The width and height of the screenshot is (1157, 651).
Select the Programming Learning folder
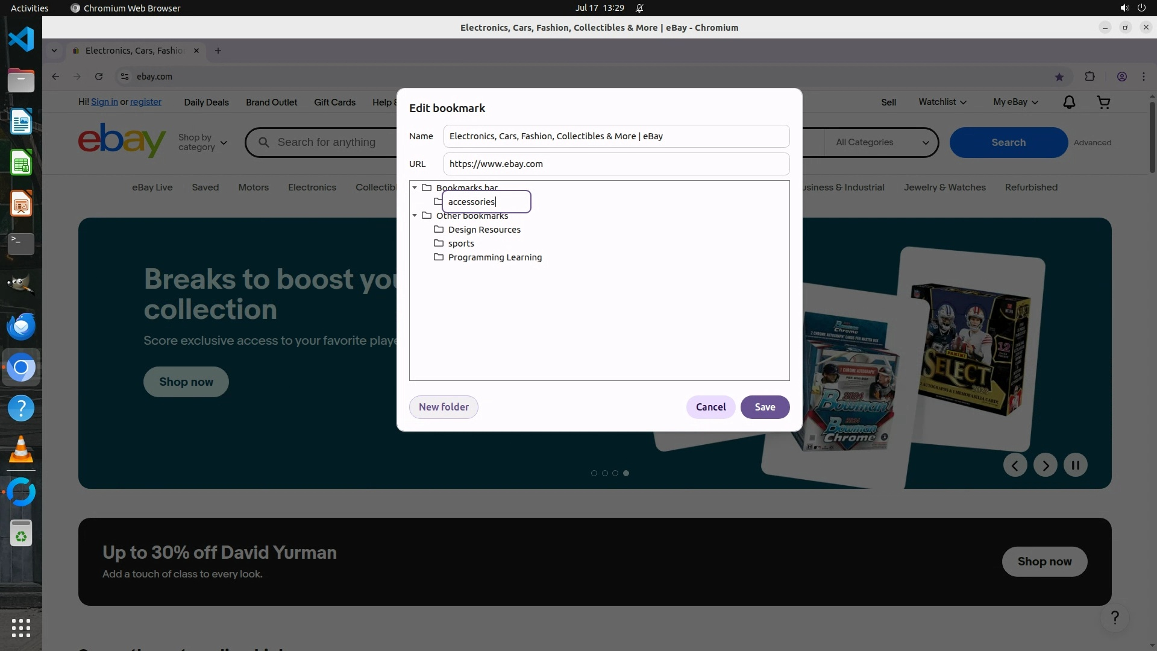point(494,257)
